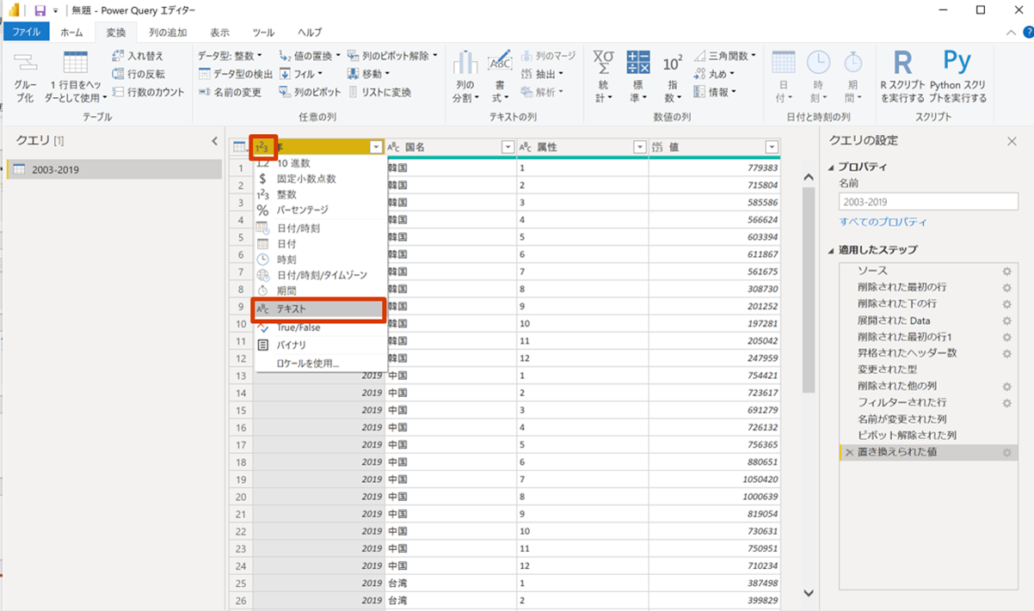
Task: Collapse the ribbon with caret
Action: coord(1012,33)
